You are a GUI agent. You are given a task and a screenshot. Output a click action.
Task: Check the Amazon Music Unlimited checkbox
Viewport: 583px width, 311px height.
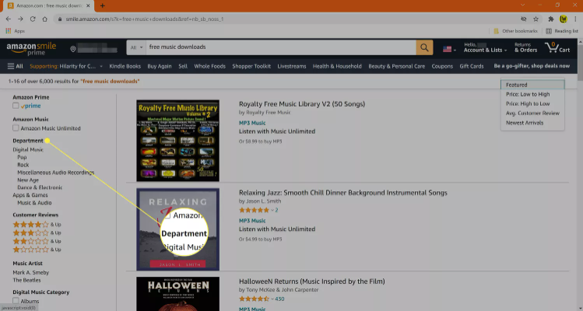(16, 128)
